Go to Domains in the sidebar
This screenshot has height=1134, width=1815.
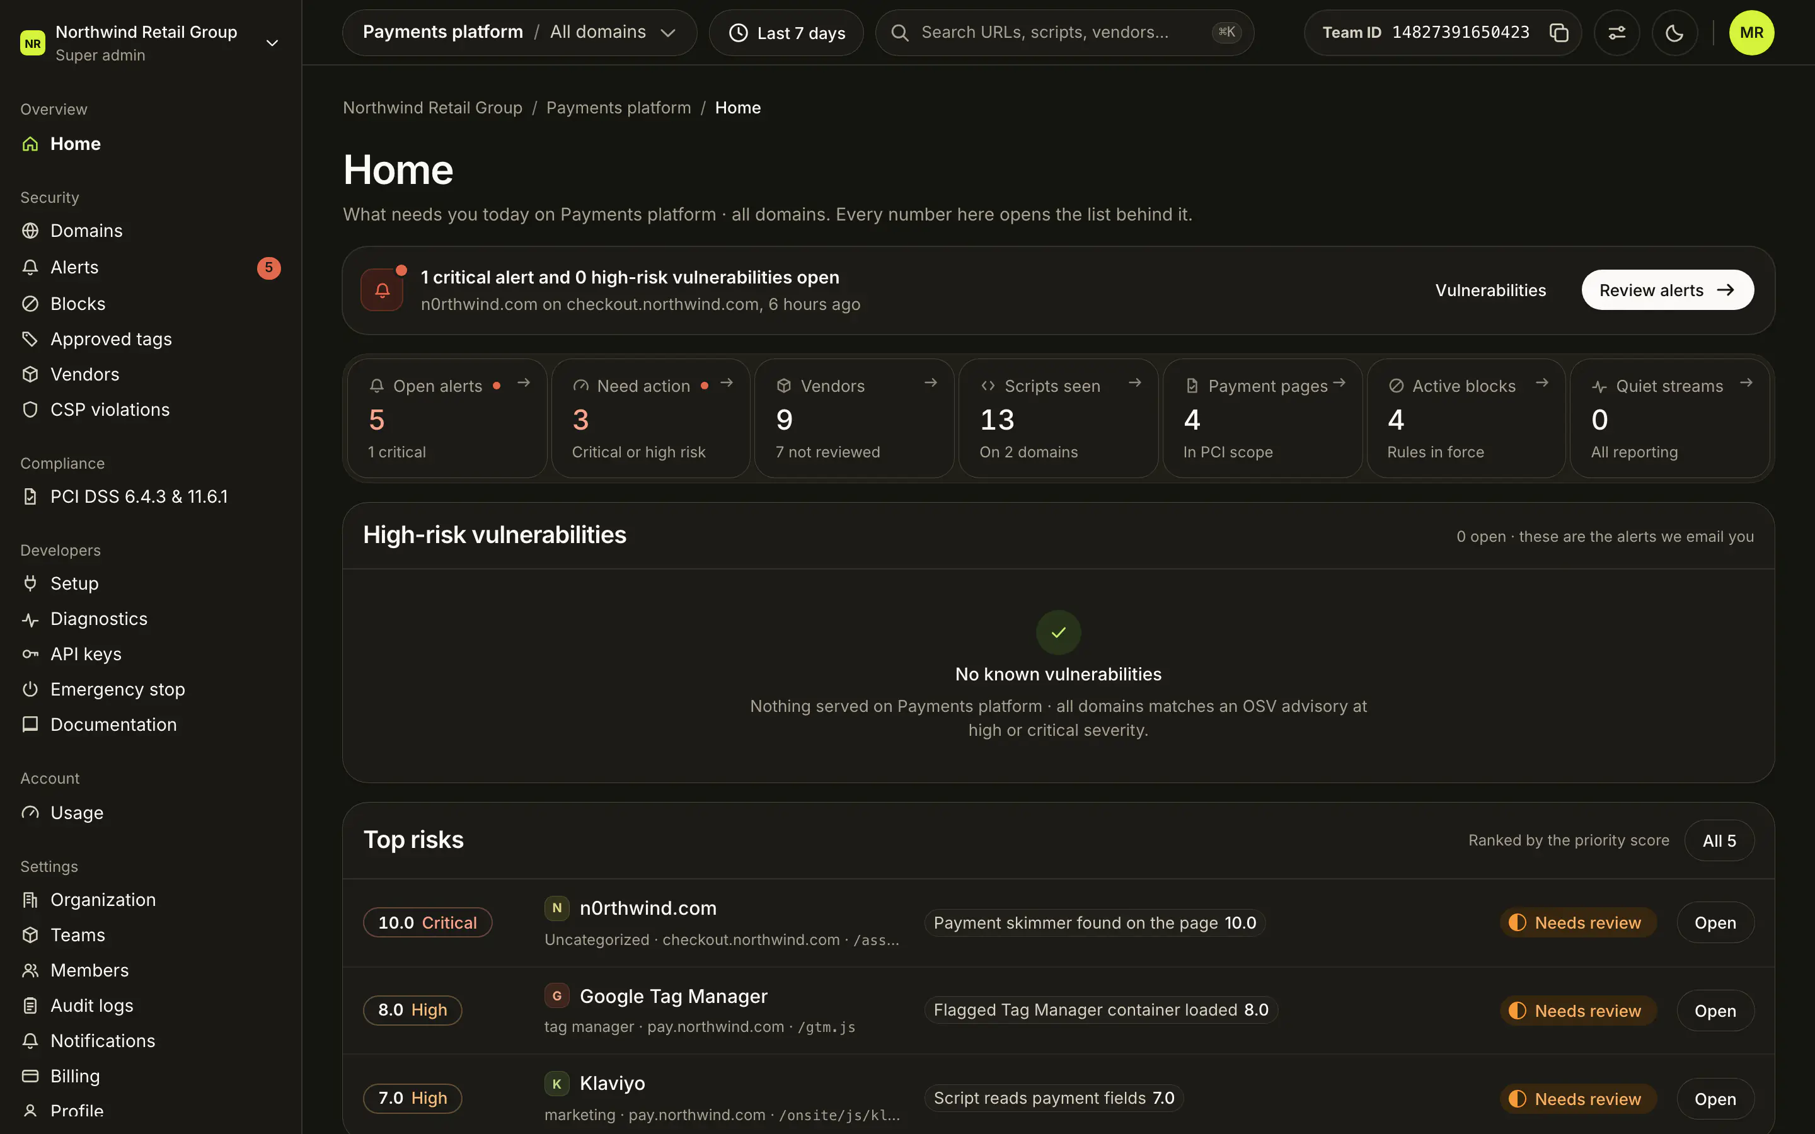(x=150, y=230)
